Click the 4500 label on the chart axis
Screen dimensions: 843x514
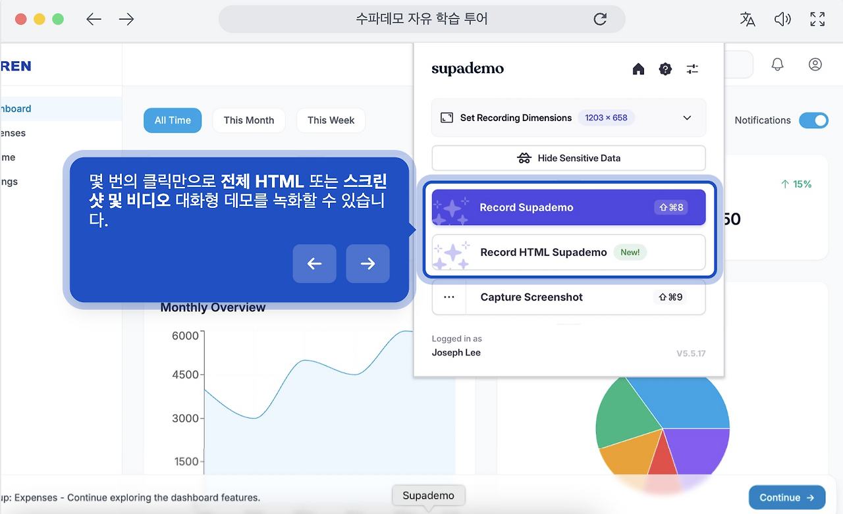point(185,374)
